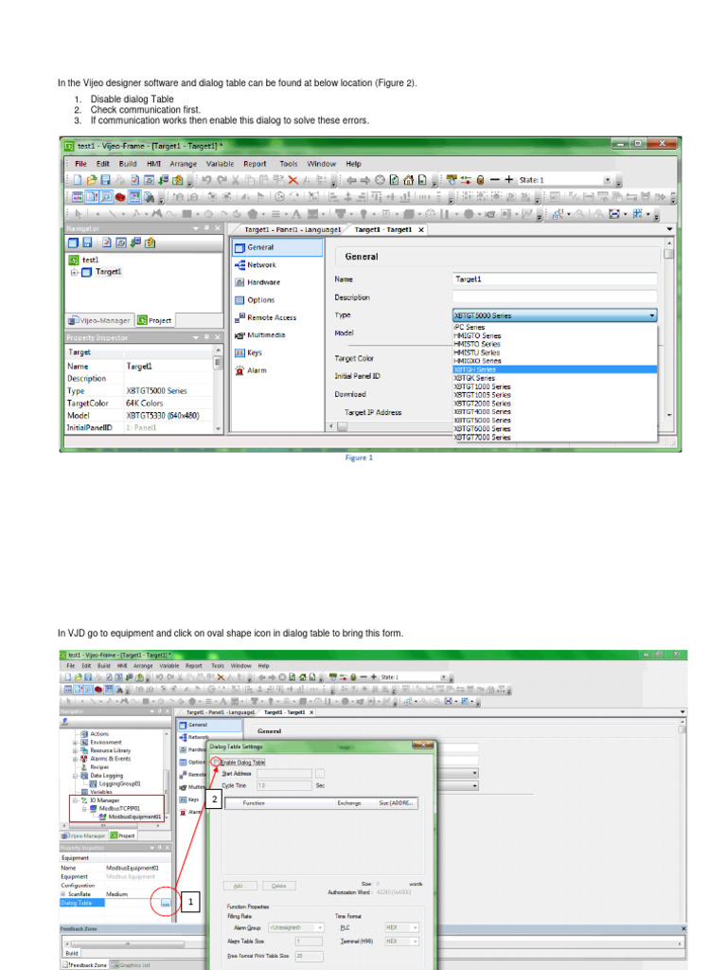Click Add... button in Dialog Table Settings
Viewport: 727px width, 970px height.
tap(239, 886)
